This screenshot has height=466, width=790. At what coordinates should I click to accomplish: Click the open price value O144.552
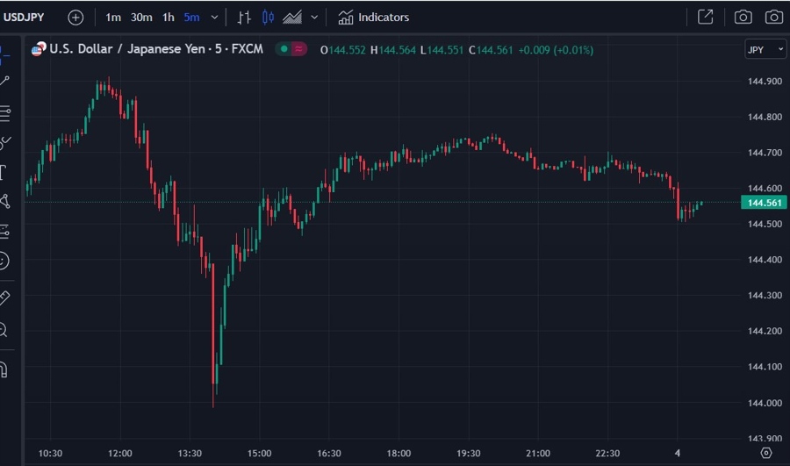tap(342, 50)
